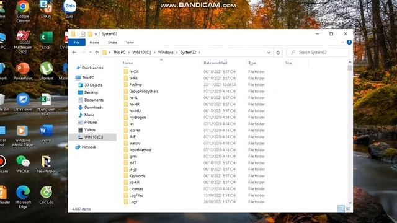Screen dimensions: 397x223
Task: Select the Licenses folder
Action: (136, 189)
